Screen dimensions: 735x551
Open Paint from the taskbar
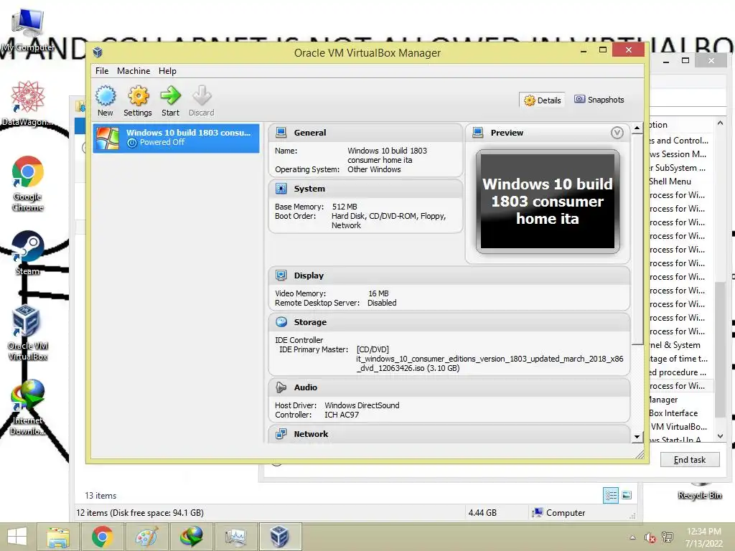[x=146, y=537]
